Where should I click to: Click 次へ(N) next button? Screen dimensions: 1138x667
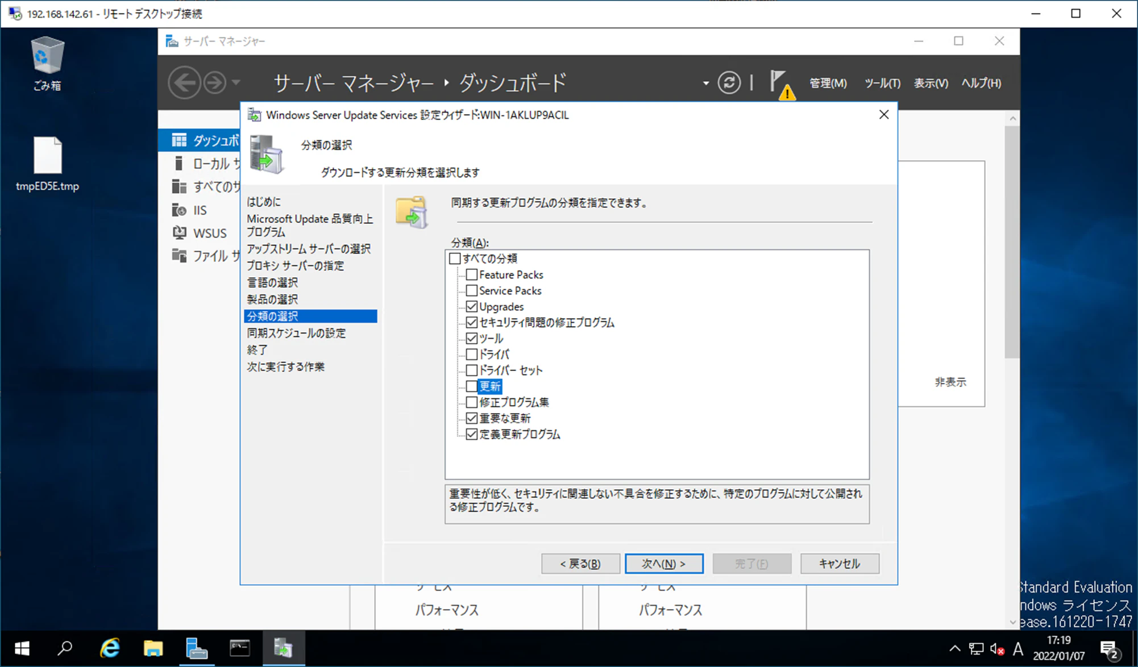click(x=664, y=564)
